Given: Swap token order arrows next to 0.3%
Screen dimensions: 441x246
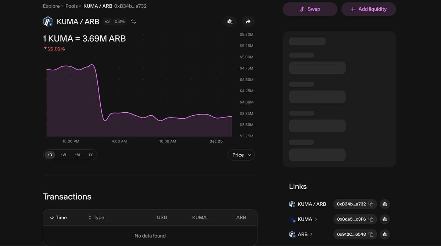Looking at the screenshot, I should tap(133, 22).
